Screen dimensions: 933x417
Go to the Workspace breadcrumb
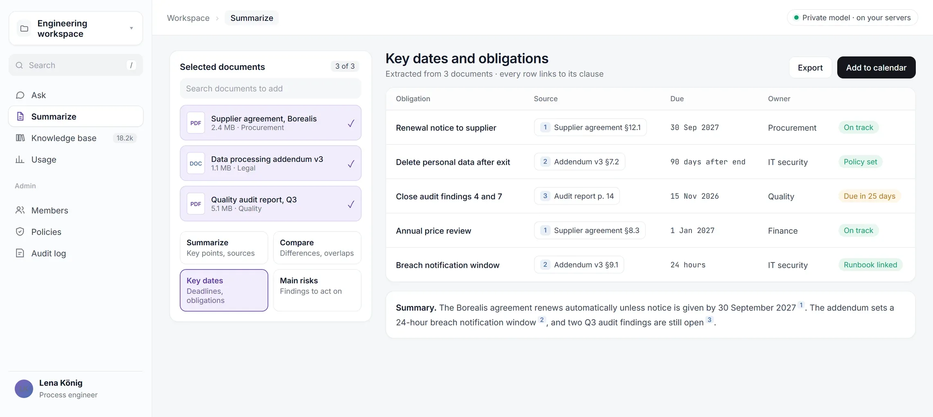188,18
